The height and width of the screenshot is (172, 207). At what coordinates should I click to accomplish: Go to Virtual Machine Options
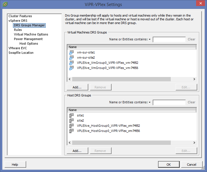coord(31,34)
